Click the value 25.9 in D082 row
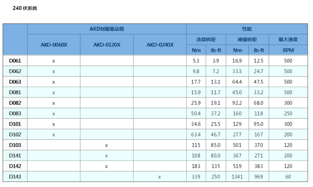Screen dimensions: 313x187 click(x=196, y=103)
